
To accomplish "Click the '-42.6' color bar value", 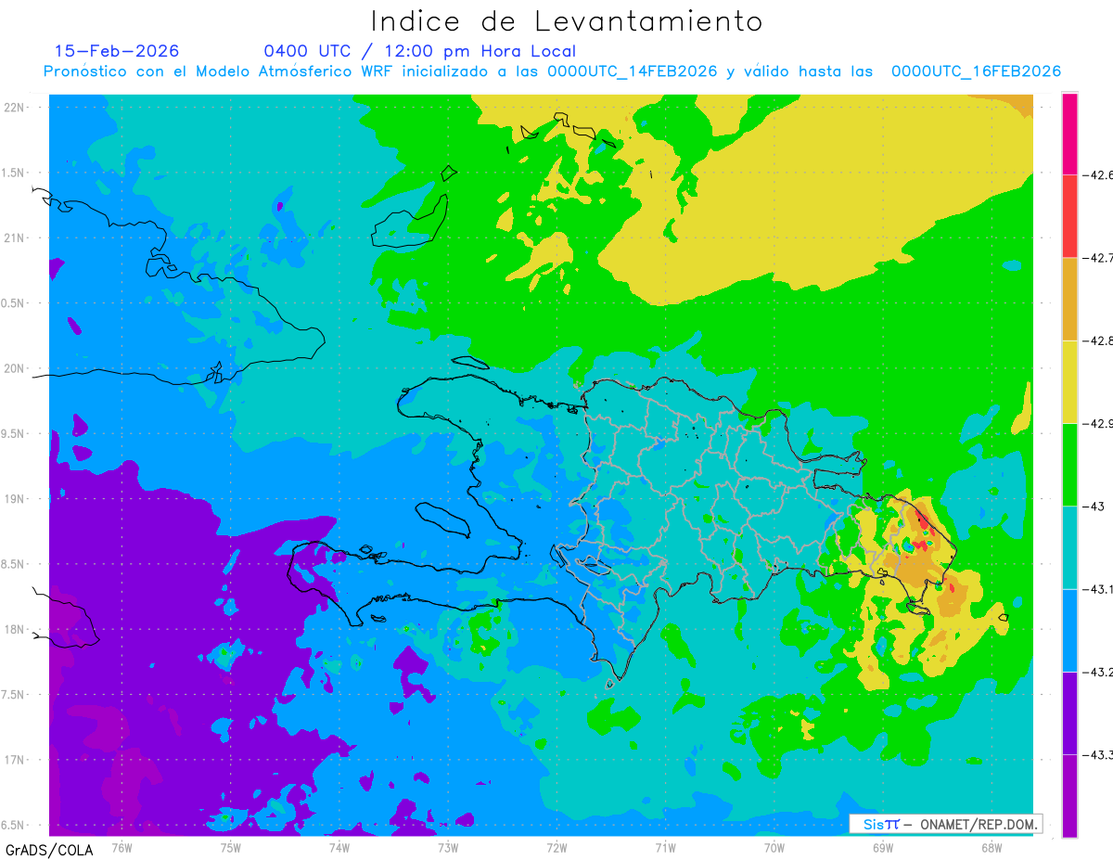I will click(x=1097, y=174).
